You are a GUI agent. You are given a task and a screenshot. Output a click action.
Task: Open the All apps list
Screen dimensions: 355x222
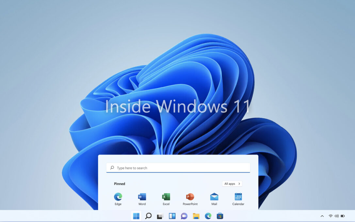(x=232, y=184)
